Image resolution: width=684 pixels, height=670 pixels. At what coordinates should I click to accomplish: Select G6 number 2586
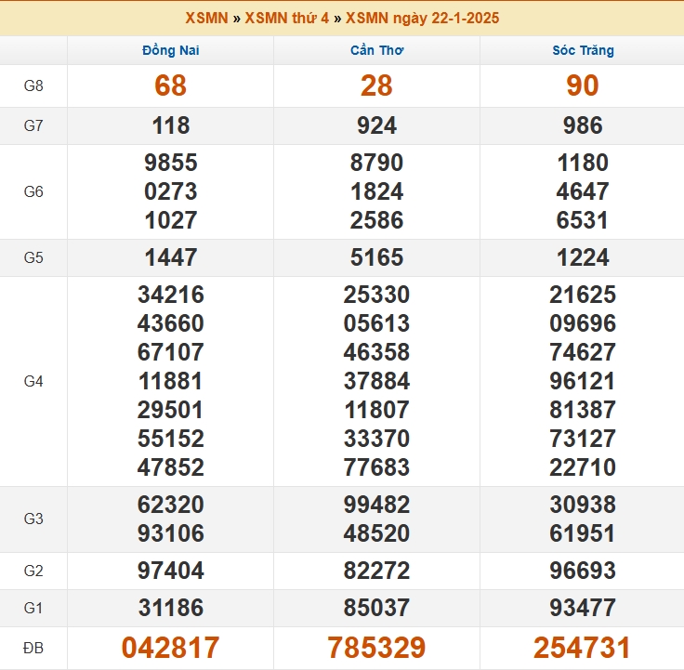(376, 220)
